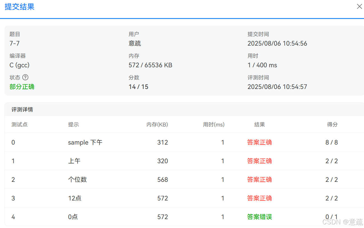Select the hint text 0点
The height and width of the screenshot is (228, 364).
pyautogui.click(x=73, y=217)
